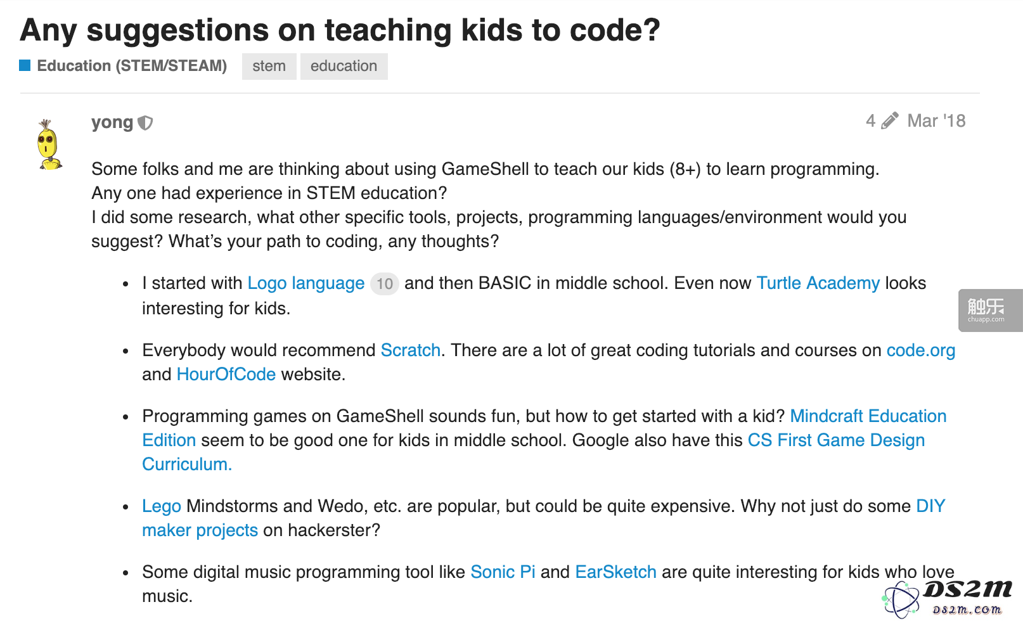Click the chuapp.com watermark badge
The height and width of the screenshot is (621, 1023).
point(990,310)
